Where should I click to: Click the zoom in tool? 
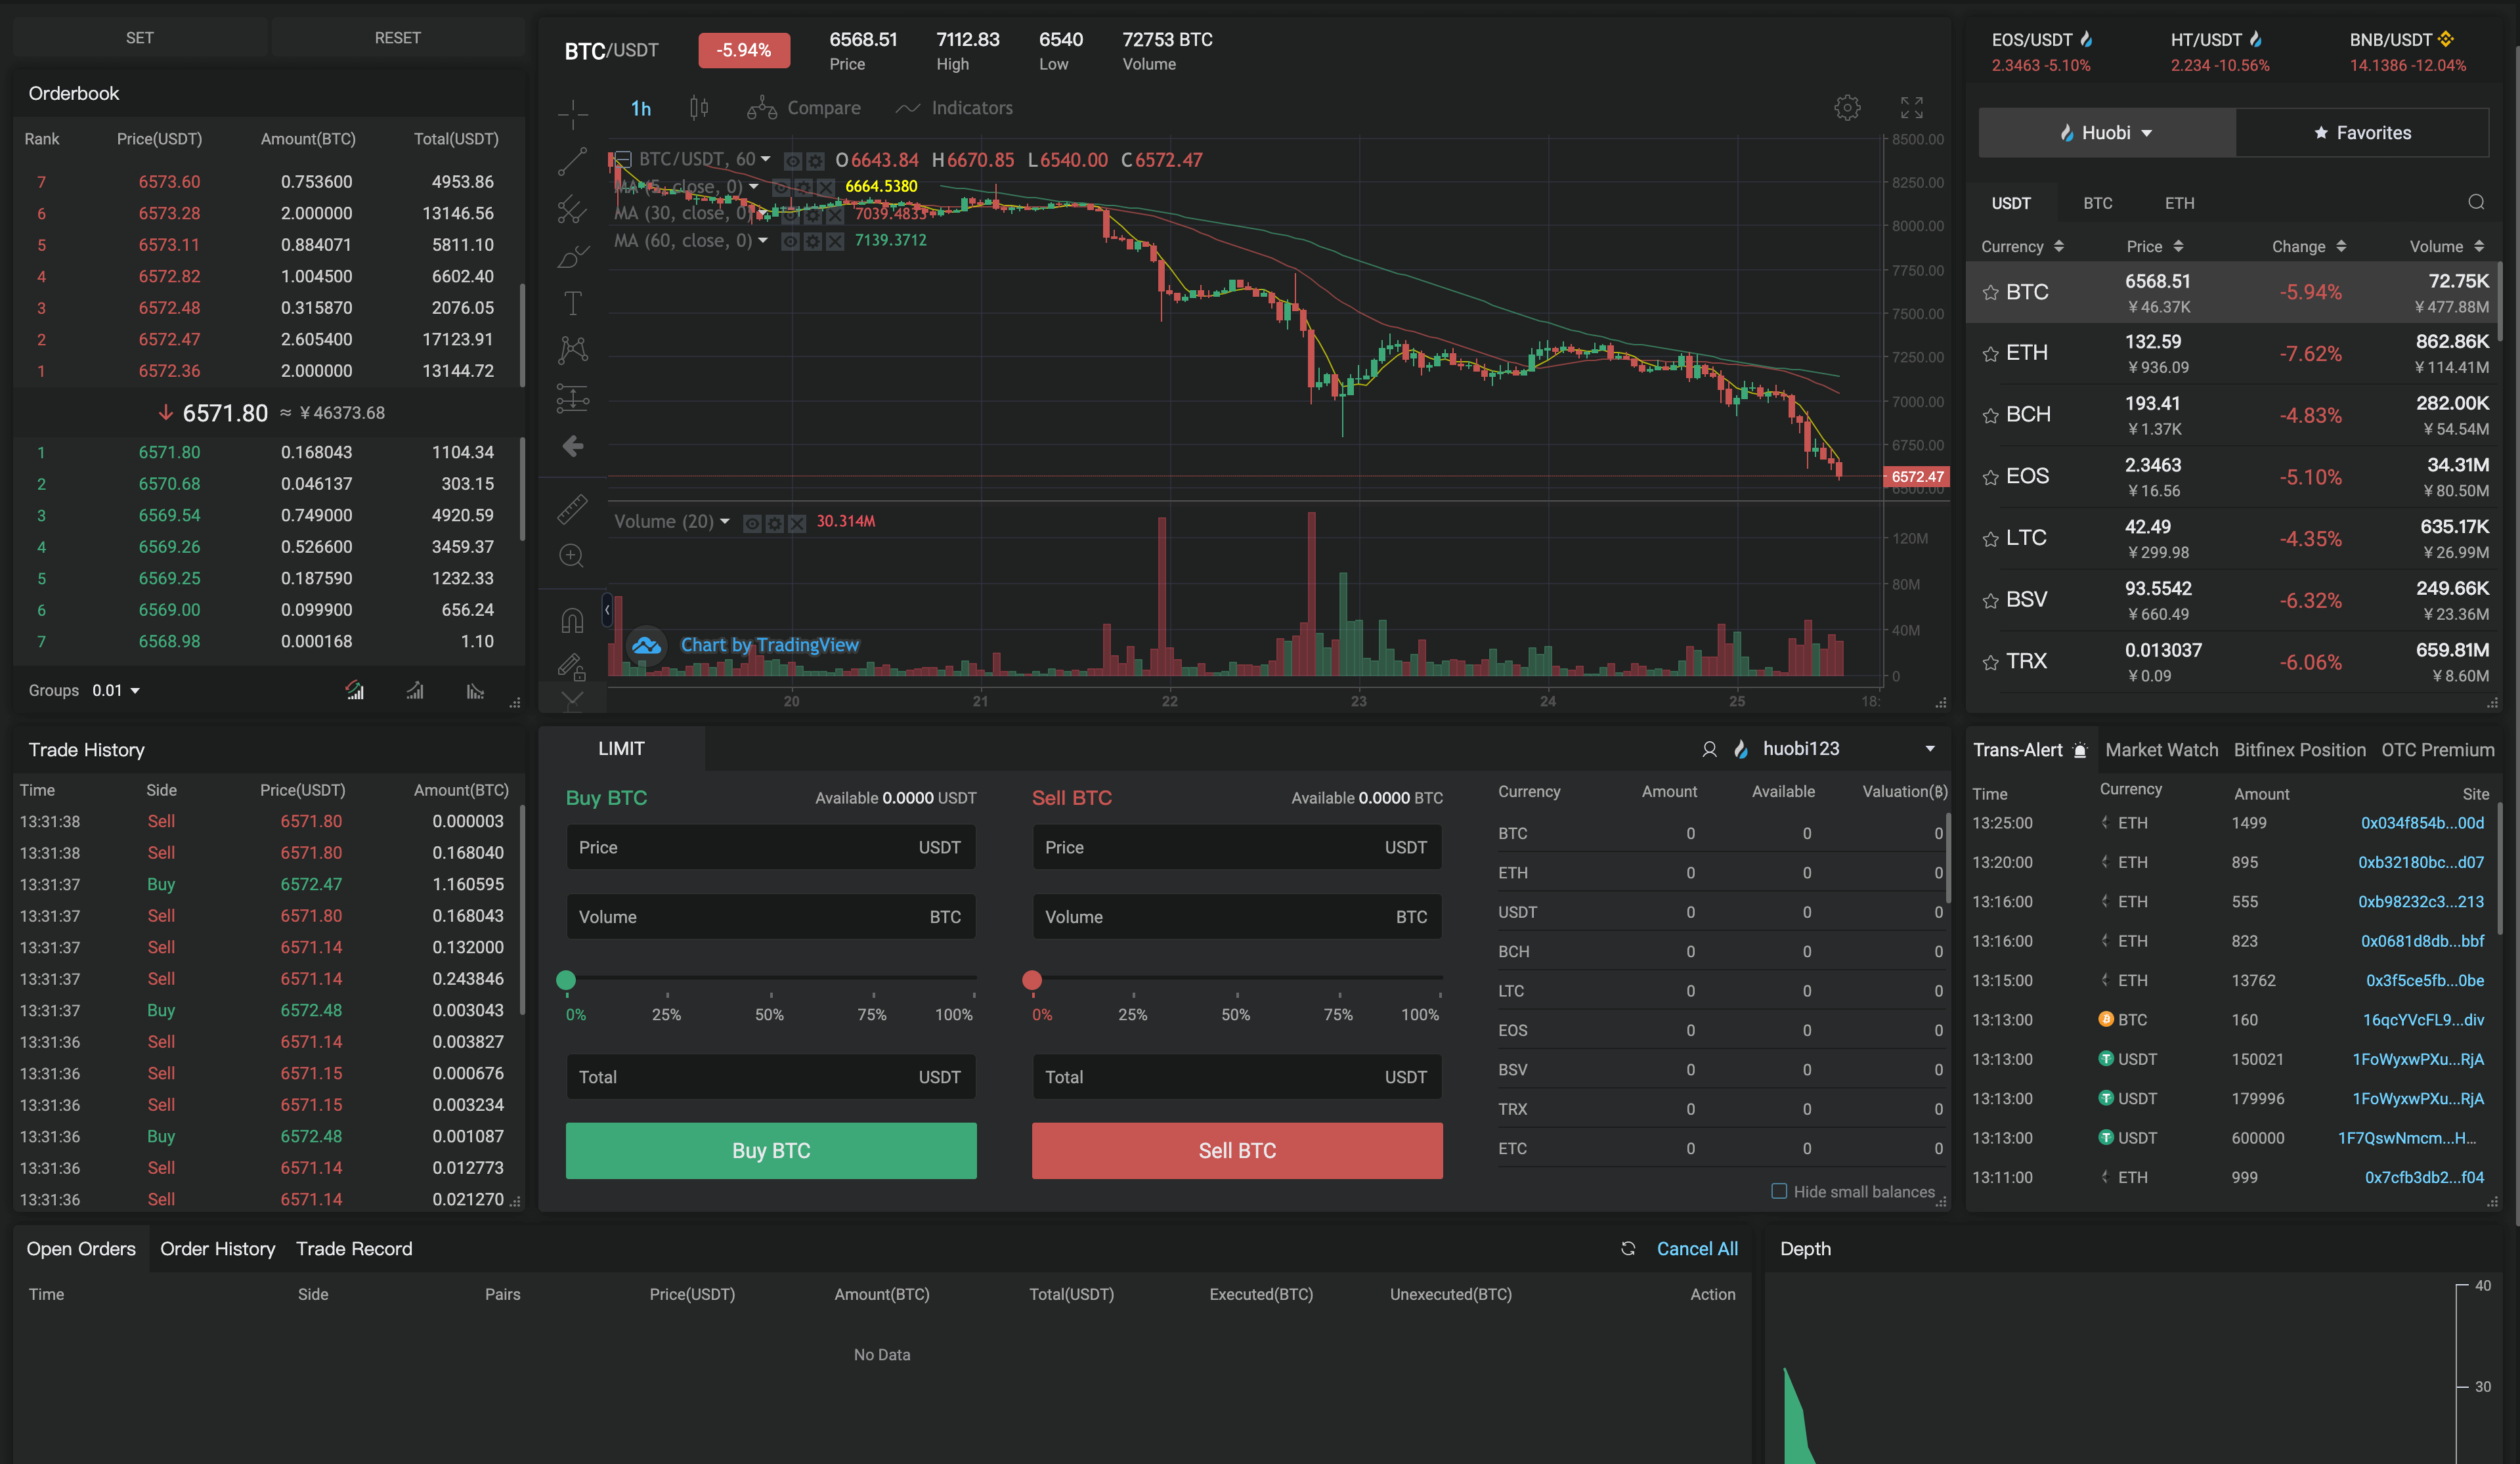572,556
